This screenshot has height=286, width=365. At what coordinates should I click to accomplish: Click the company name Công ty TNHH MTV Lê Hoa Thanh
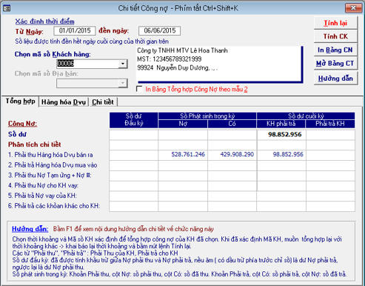click(182, 50)
